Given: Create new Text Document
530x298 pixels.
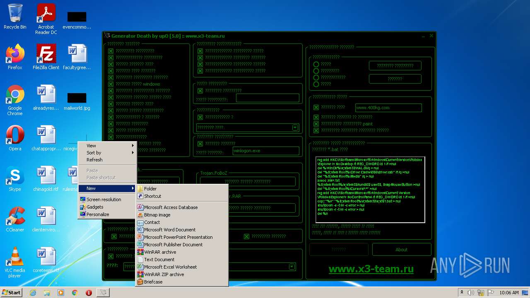Looking at the screenshot, I should tap(182, 260).
